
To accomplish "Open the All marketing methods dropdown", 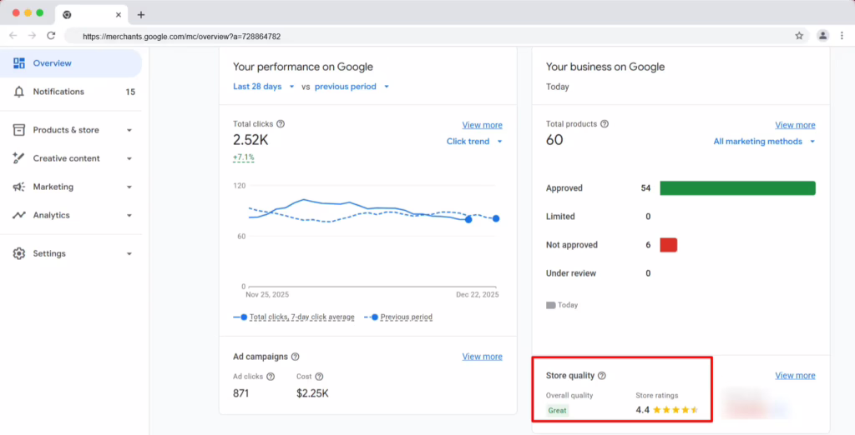I will point(765,142).
